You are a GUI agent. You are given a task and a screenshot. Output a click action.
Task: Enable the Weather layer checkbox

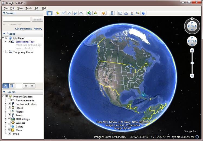click(x=9, y=122)
